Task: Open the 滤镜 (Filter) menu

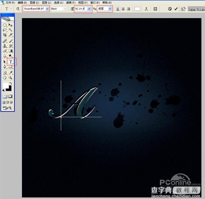Action: tap(71, 2)
